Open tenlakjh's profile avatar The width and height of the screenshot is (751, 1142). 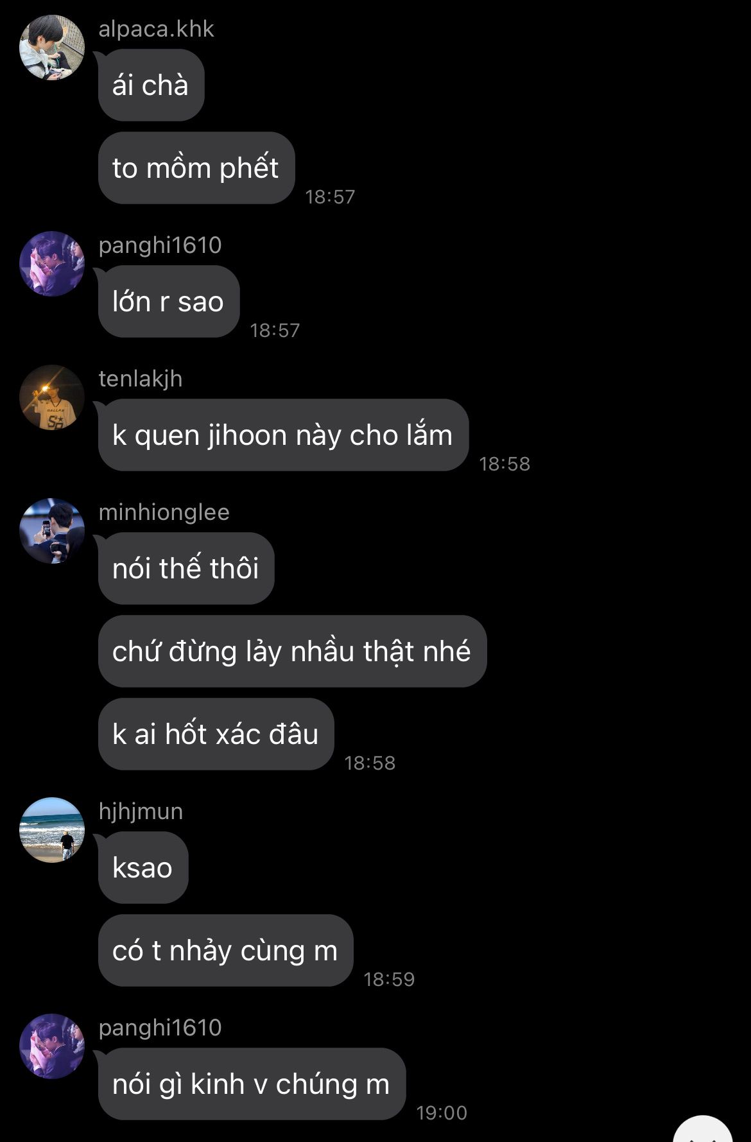[52, 397]
